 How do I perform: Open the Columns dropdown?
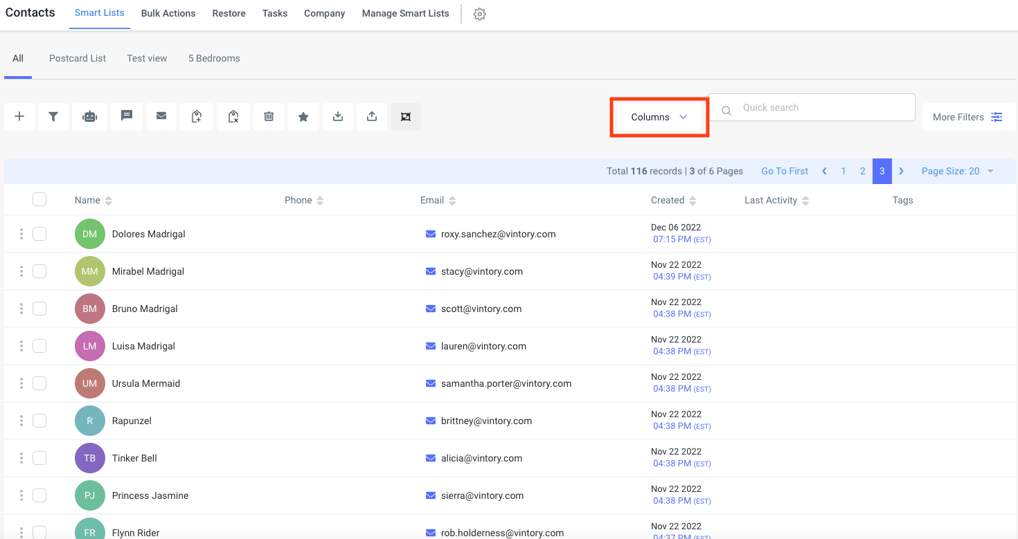(x=659, y=117)
